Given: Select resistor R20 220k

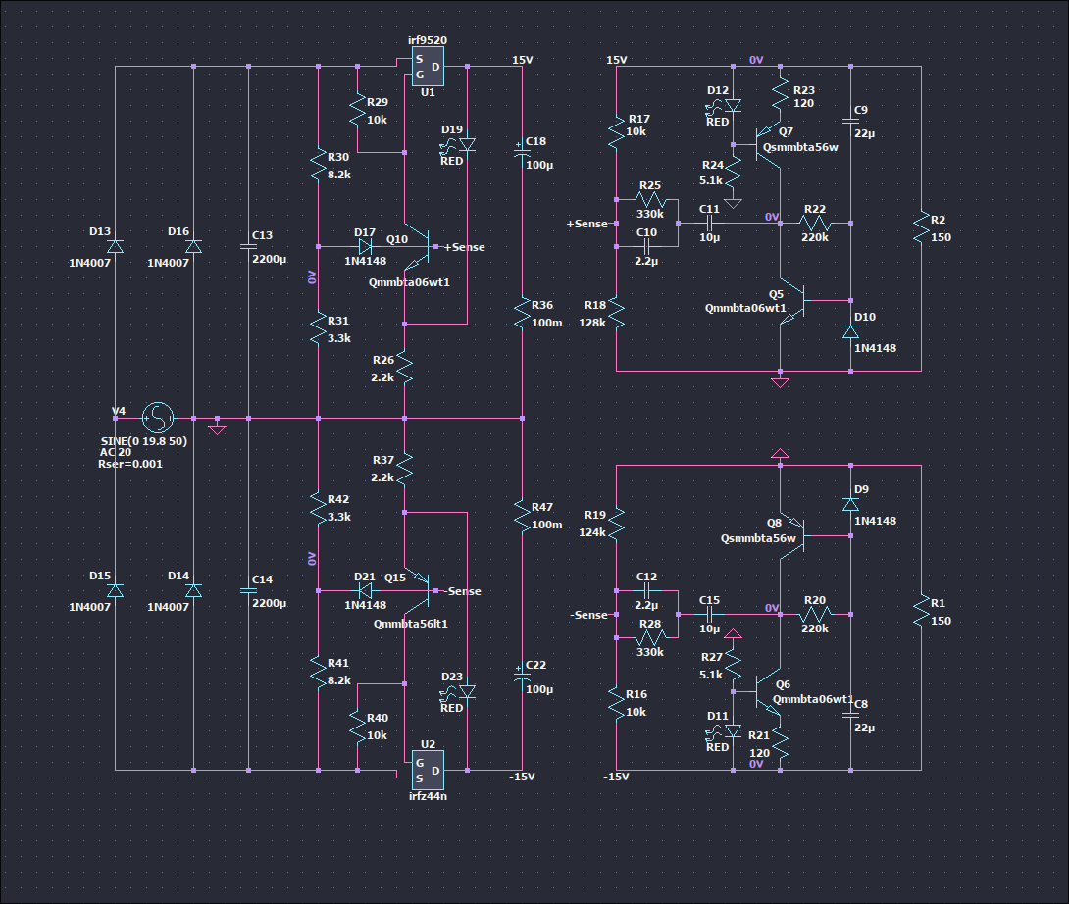Looking at the screenshot, I should (x=815, y=614).
